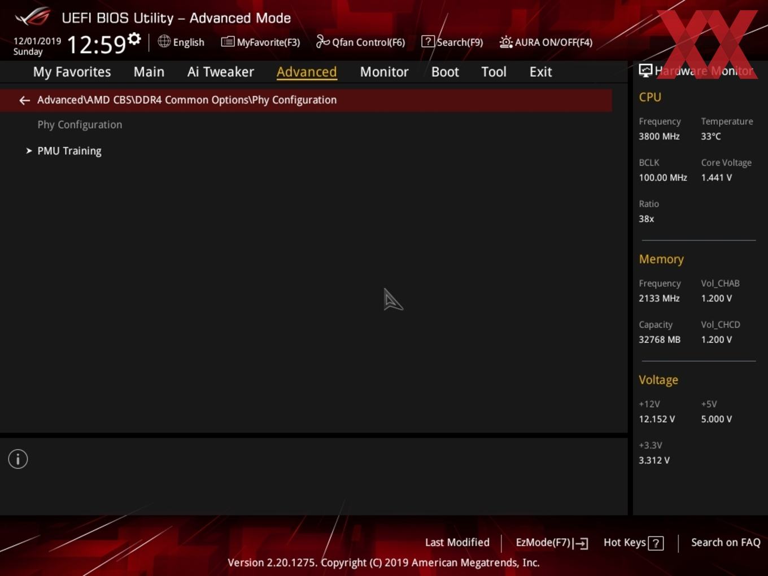Image resolution: width=768 pixels, height=576 pixels.
Task: Click Vol_CHAB value 1.200 V
Action: click(x=716, y=298)
